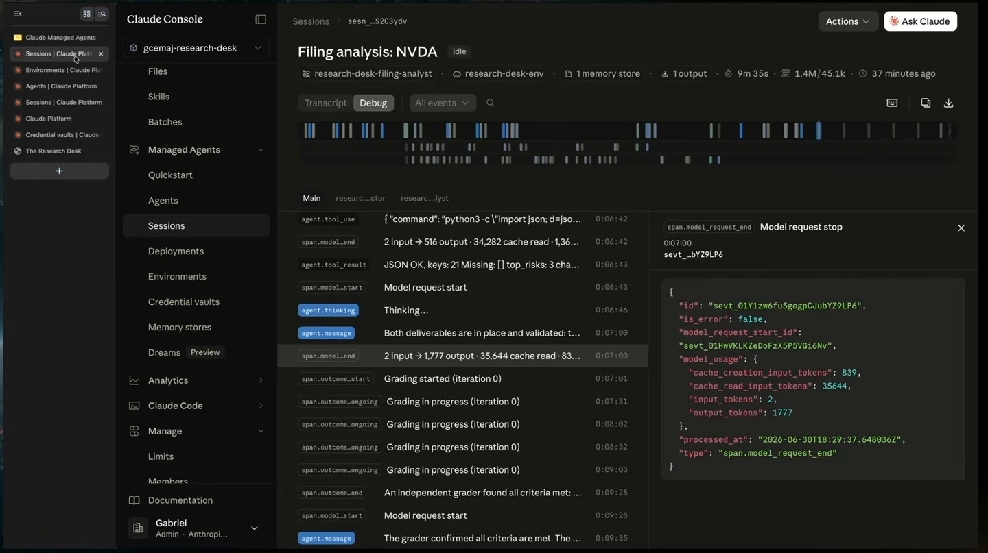Open the 1 output link

coord(683,73)
